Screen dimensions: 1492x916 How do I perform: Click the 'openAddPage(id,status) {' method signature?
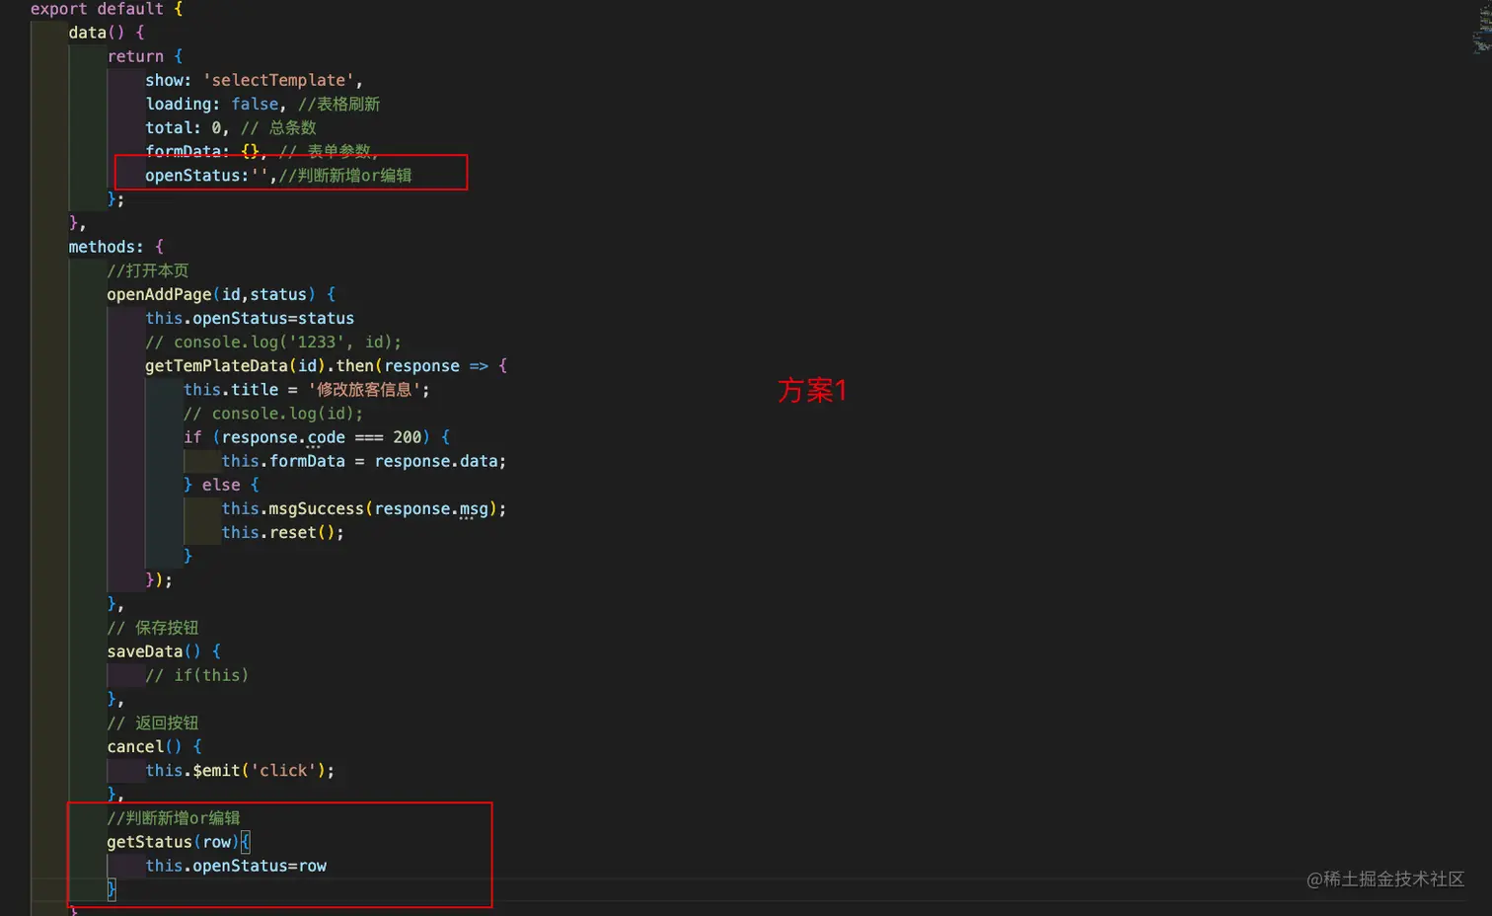point(221,294)
